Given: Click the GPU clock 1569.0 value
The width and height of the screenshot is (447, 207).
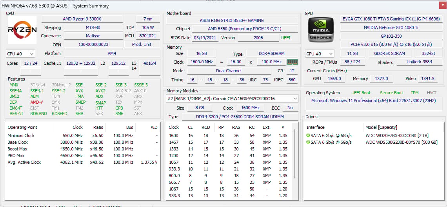Looking at the screenshot, I should click(335, 79).
